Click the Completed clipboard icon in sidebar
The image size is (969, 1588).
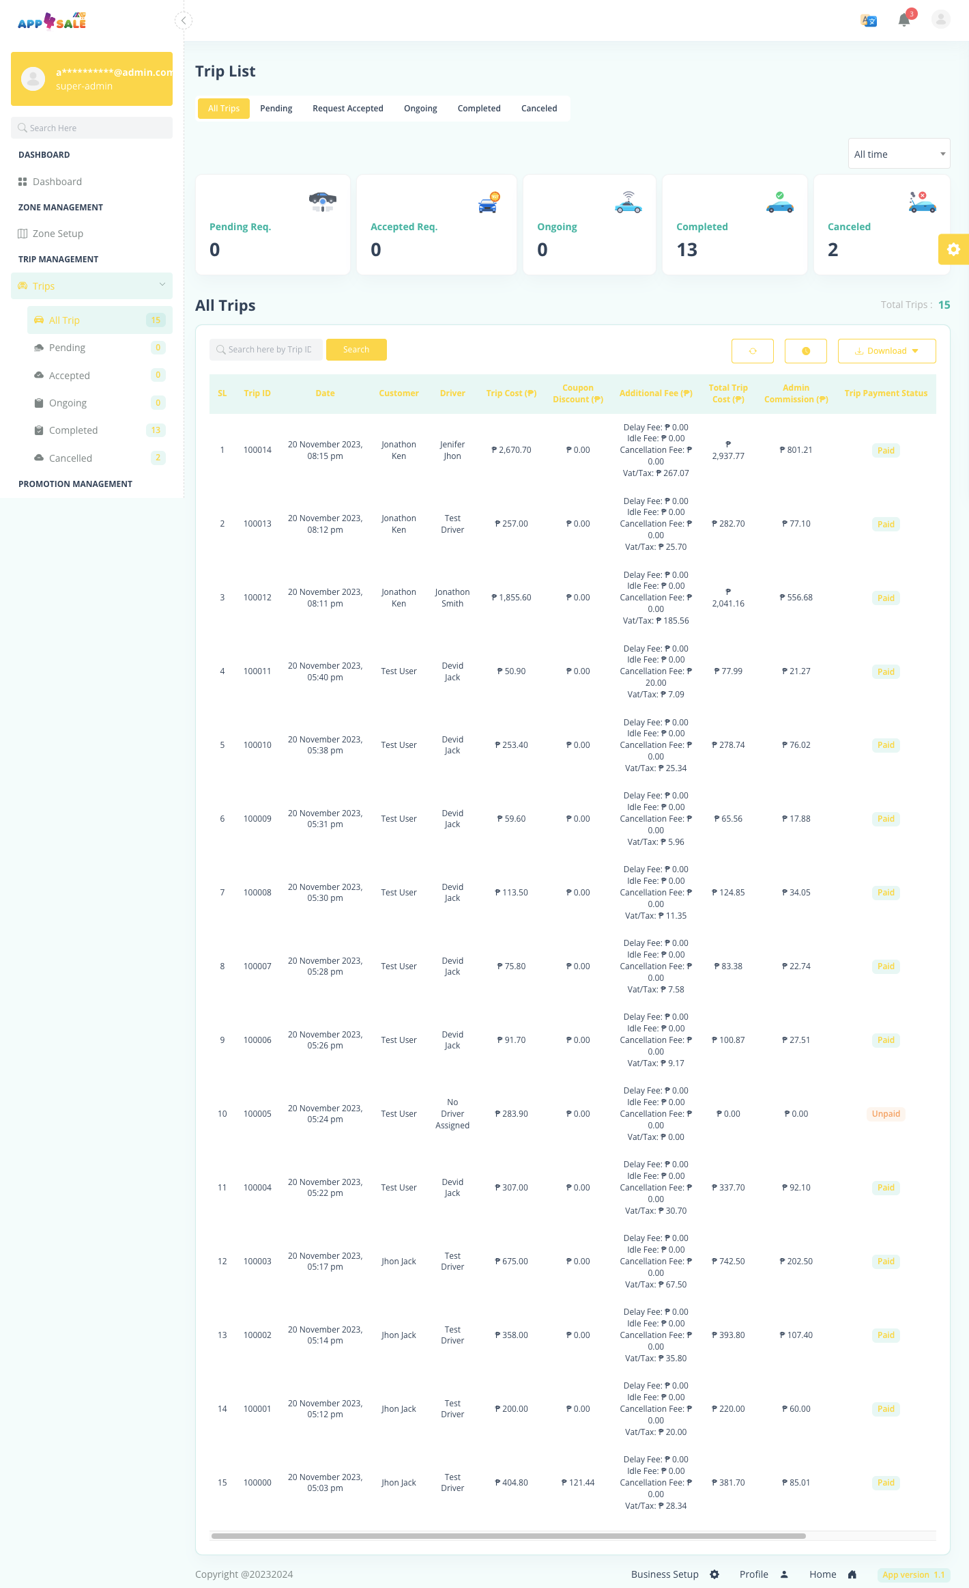(x=39, y=430)
